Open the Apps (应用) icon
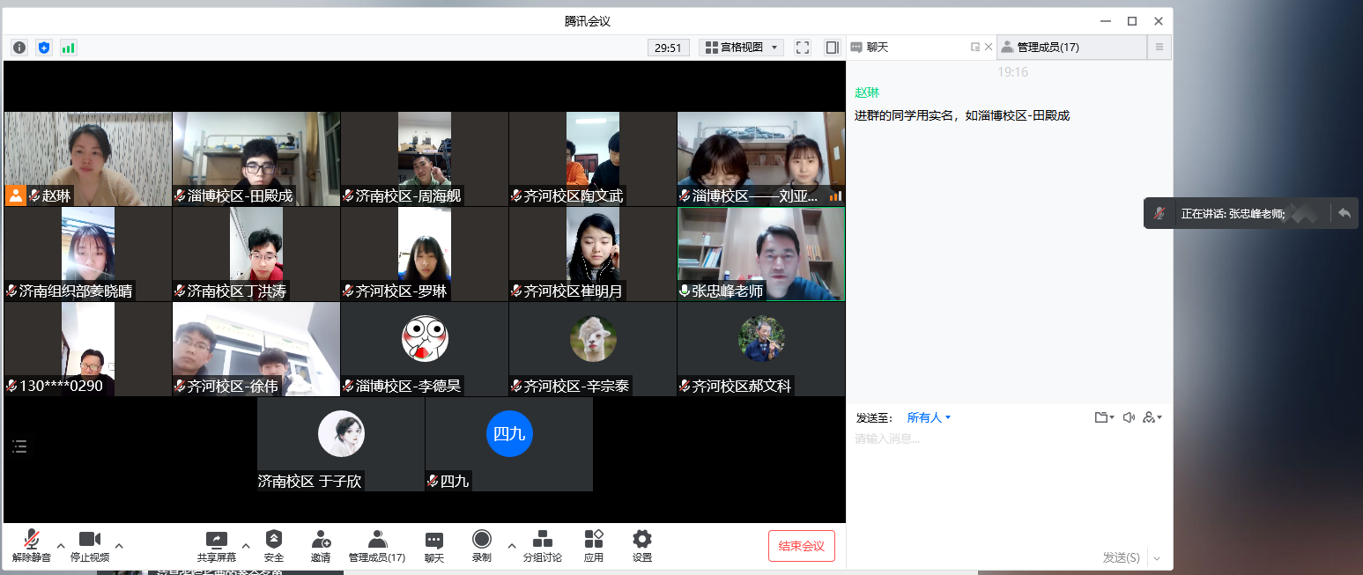This screenshot has height=575, width=1363. (x=593, y=546)
